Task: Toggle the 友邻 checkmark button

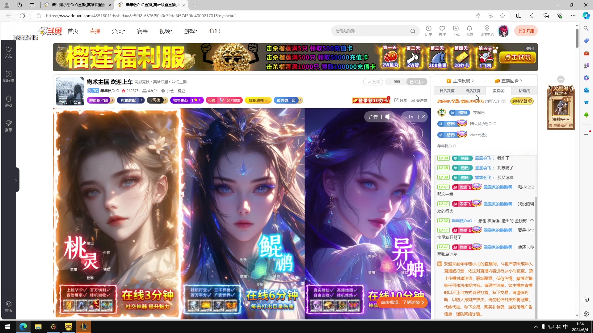Action: (x=373, y=82)
